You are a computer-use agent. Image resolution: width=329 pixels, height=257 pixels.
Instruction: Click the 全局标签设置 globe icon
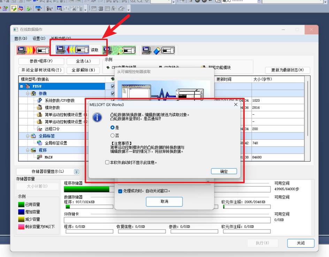click(39, 143)
